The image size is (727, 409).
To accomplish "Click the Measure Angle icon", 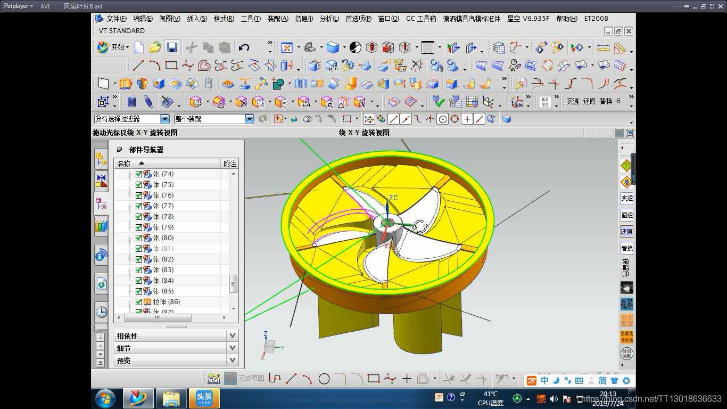I will tap(619, 48).
